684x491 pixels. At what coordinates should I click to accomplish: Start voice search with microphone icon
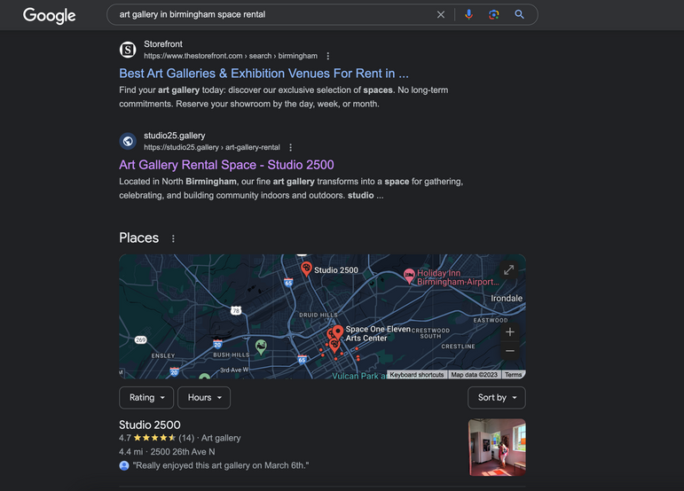pyautogui.click(x=468, y=14)
